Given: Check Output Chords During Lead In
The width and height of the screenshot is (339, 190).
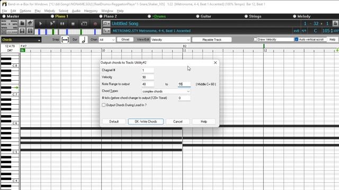Looking at the screenshot, I should pos(104,105).
